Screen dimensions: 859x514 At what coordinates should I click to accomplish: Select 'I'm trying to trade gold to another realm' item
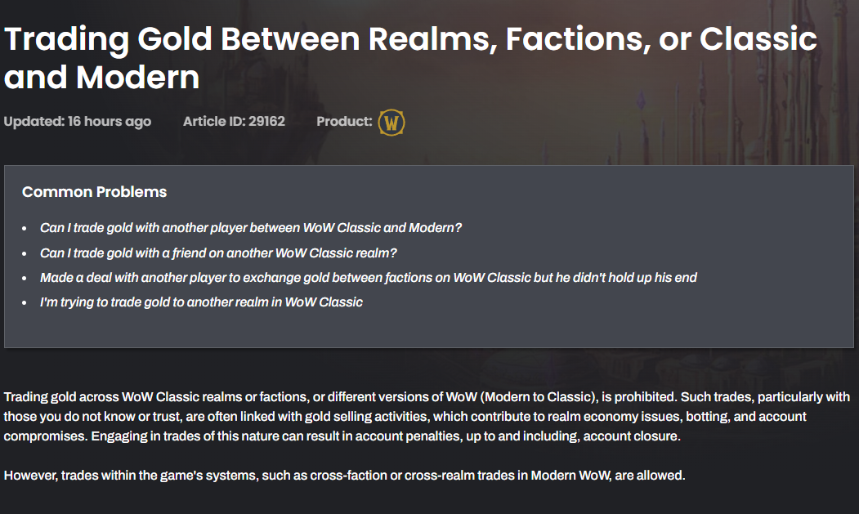pos(201,302)
